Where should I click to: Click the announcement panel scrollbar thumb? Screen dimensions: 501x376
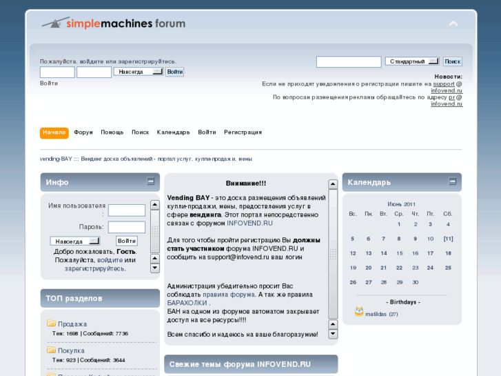(x=333, y=254)
